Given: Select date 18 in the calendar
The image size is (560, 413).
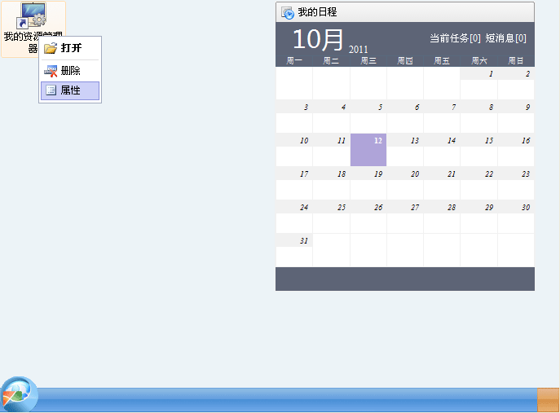Looking at the screenshot, I should click(331, 183).
